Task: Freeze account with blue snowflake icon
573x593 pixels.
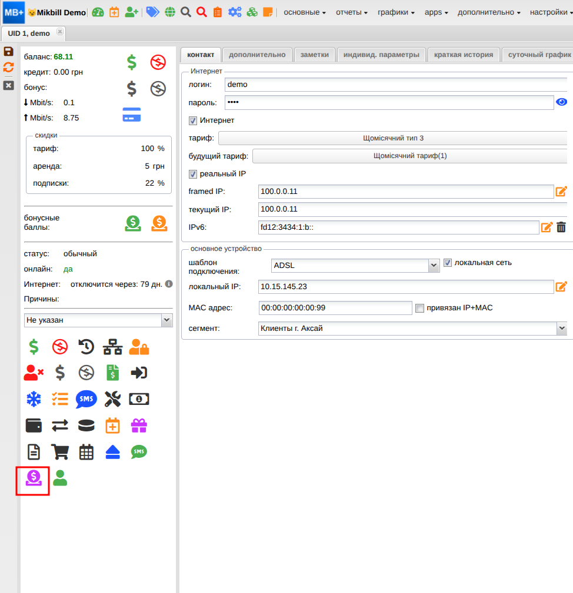Action: pos(34,399)
